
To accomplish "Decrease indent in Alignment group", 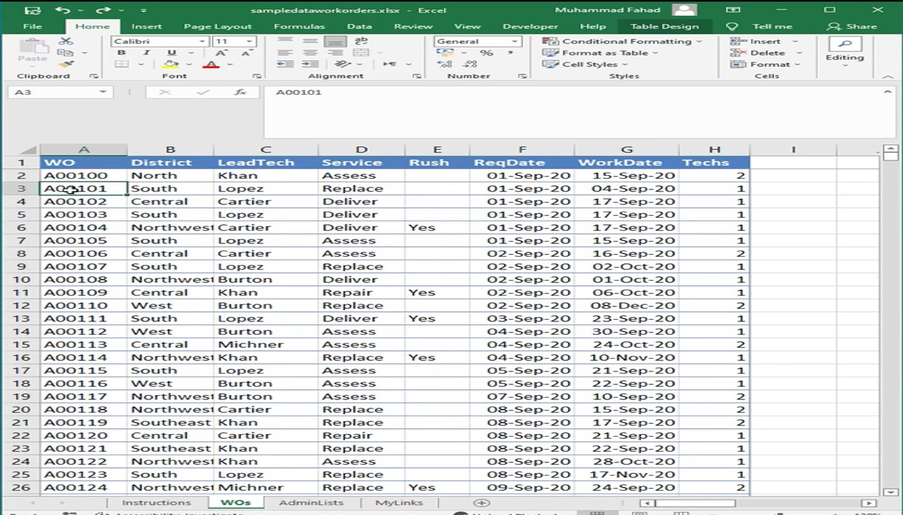I will pos(285,64).
